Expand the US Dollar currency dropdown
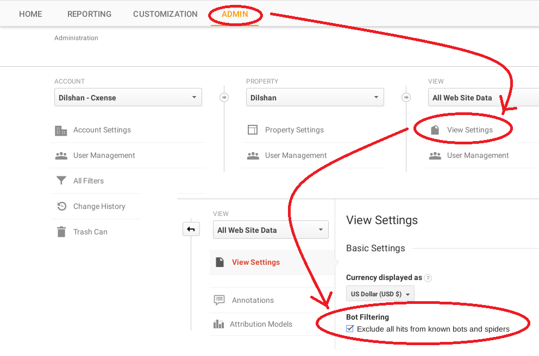The height and width of the screenshot is (356, 539). (x=380, y=294)
